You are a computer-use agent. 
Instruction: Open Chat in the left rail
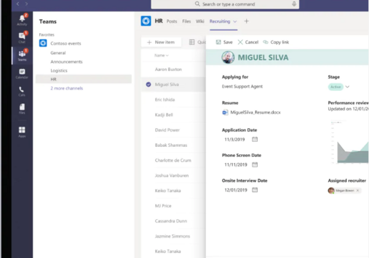point(22,36)
